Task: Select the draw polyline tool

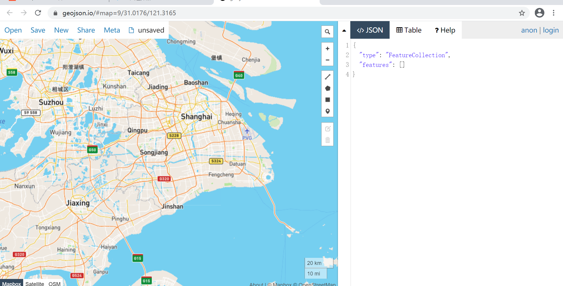Action: (x=327, y=77)
